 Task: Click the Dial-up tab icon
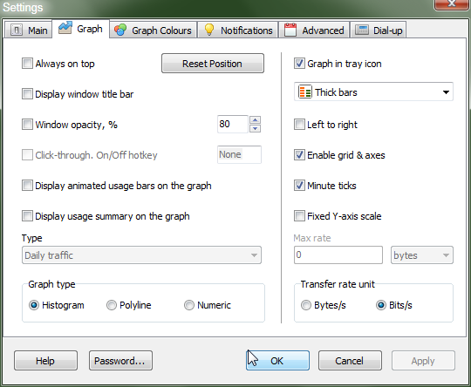point(362,30)
